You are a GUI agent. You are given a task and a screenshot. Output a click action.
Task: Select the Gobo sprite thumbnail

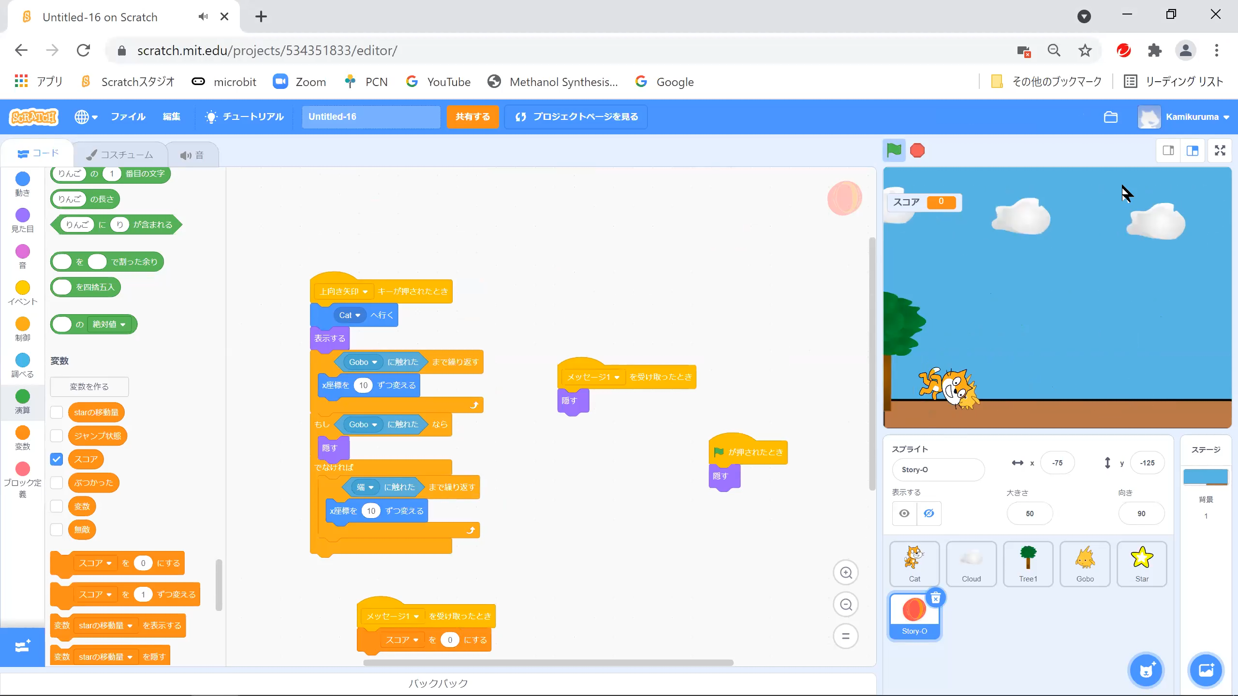pyautogui.click(x=1085, y=564)
